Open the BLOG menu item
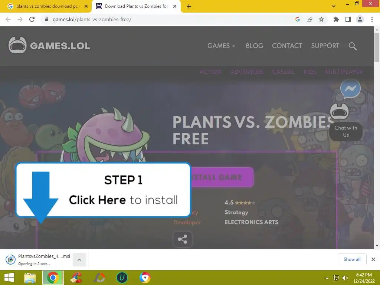Screen dimensions: 380x285 click(255, 46)
